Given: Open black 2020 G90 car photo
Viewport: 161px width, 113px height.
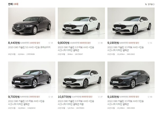Looking at the screenshot, I should pos(32,23).
